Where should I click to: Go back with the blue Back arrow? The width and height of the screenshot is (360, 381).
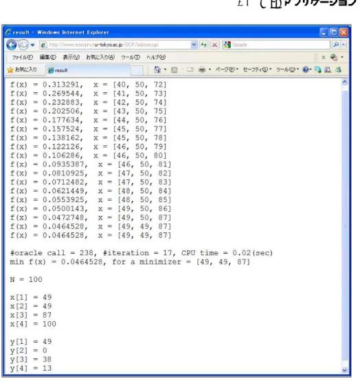tap(11, 45)
